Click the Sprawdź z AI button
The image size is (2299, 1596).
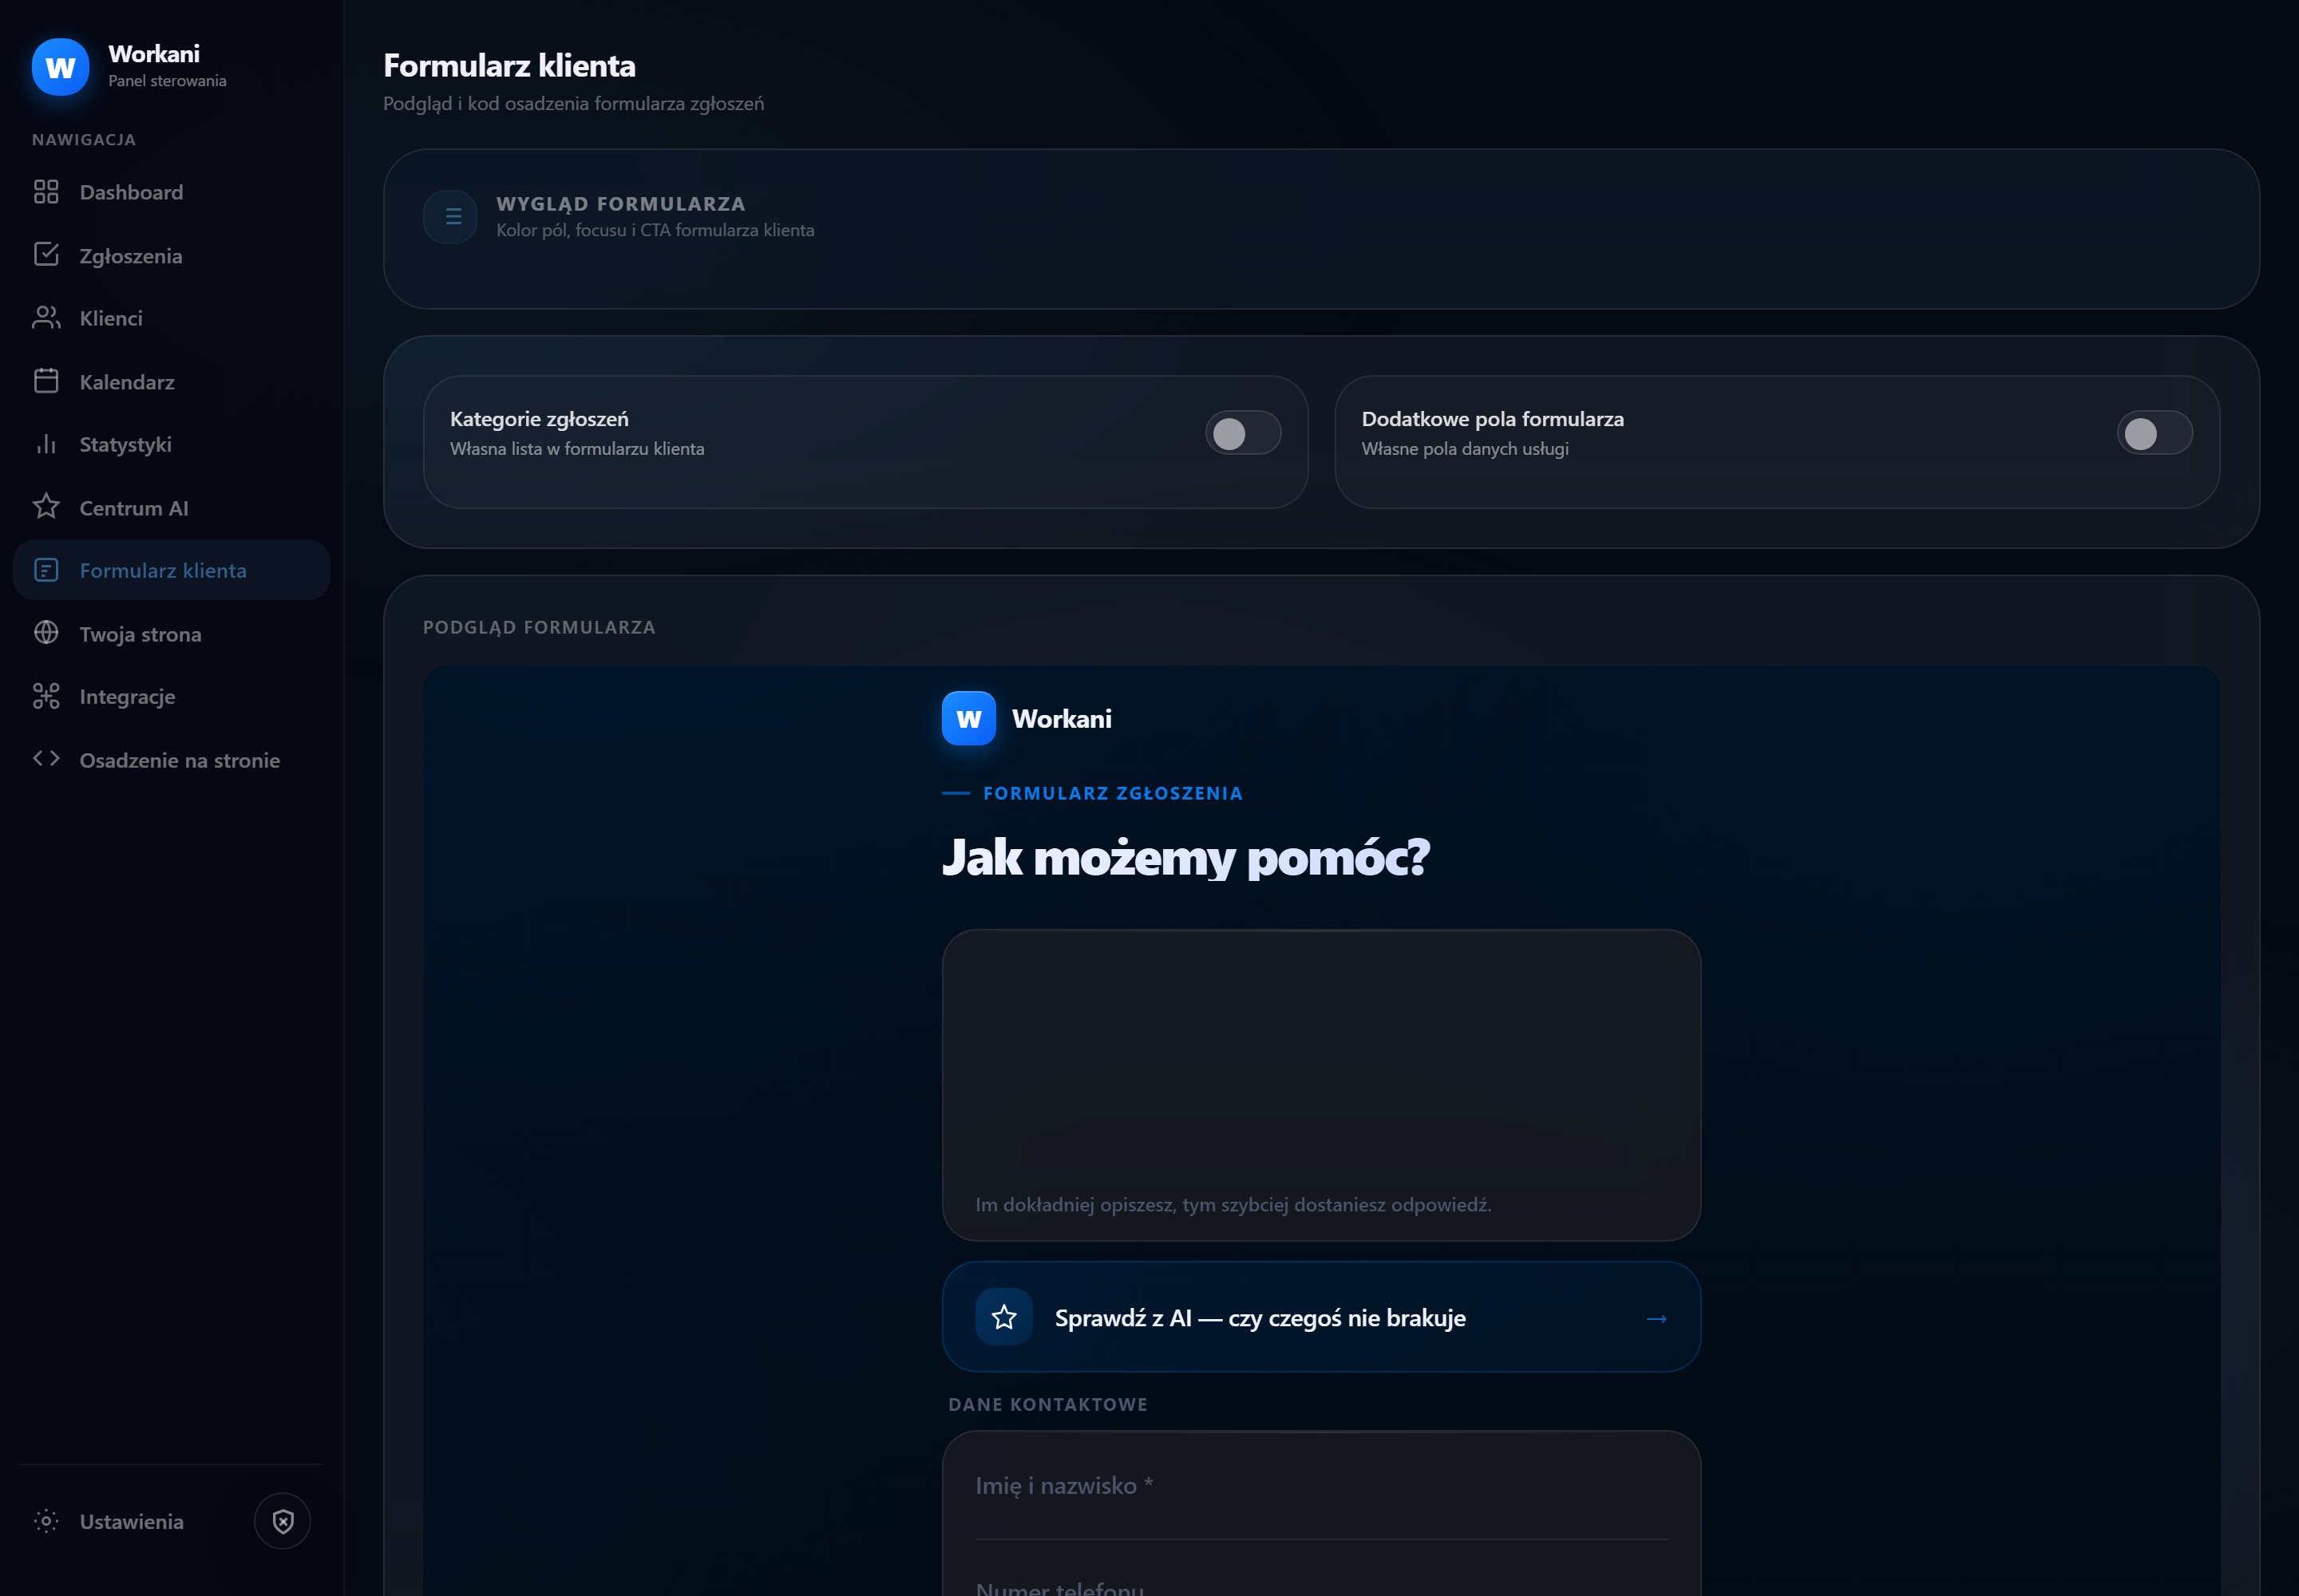coord(1320,1317)
